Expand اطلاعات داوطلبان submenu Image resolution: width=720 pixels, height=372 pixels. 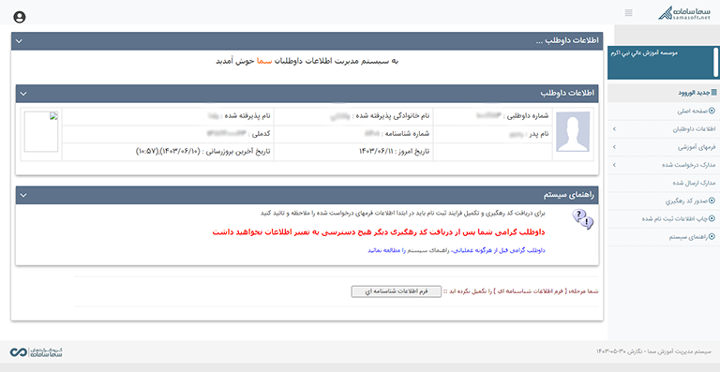click(x=664, y=129)
